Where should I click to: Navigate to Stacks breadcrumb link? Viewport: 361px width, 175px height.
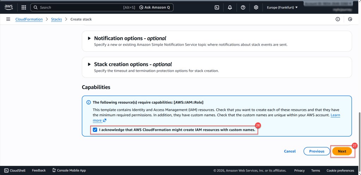pos(56,19)
